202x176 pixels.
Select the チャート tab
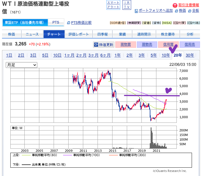click(x=54, y=34)
